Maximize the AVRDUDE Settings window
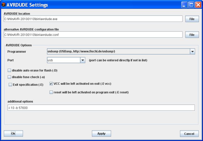 click(191, 5)
